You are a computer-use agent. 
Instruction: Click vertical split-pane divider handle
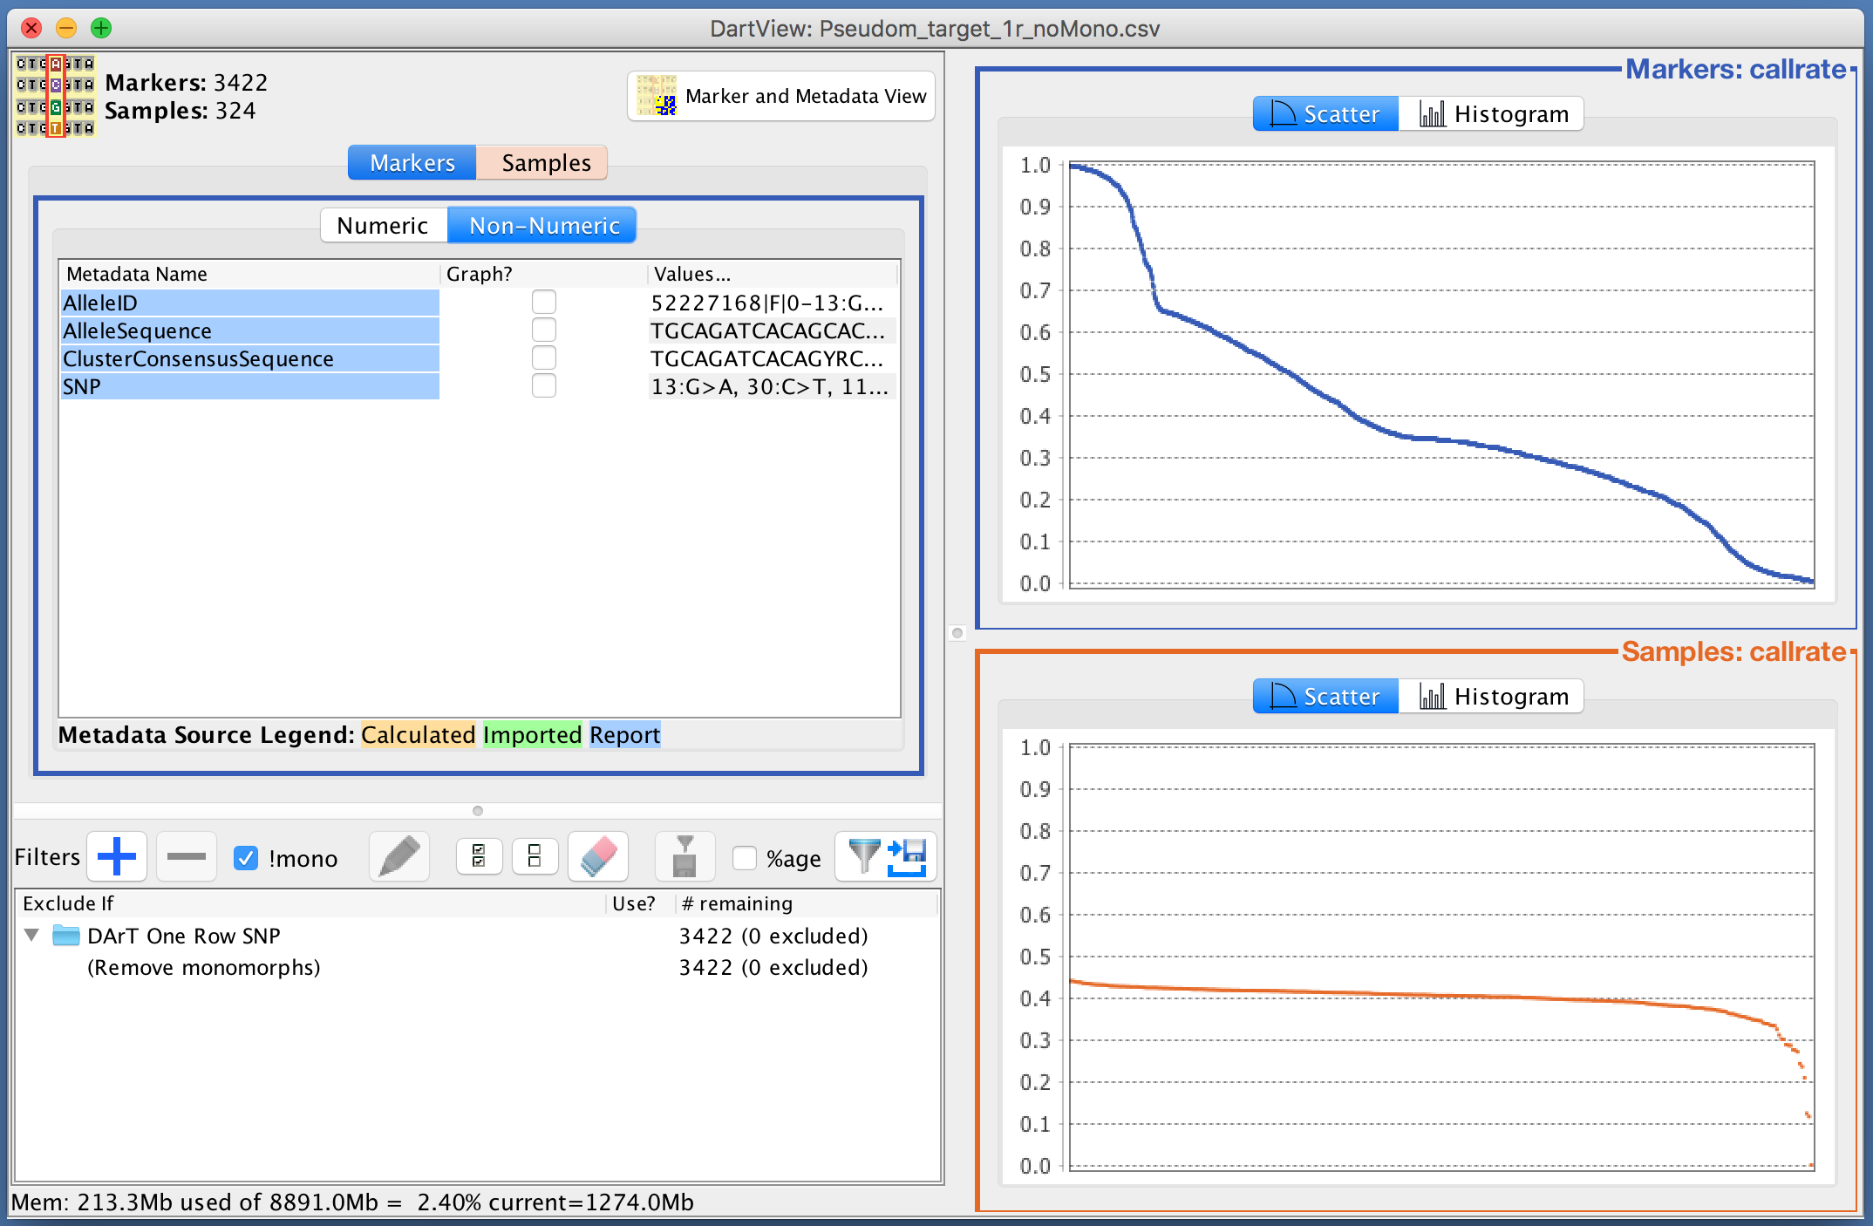957,633
